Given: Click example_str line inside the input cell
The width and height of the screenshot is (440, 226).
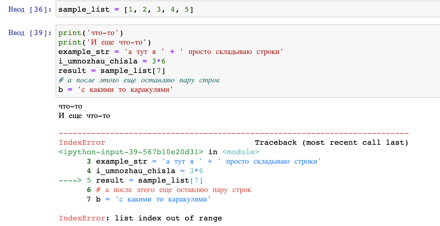Looking at the screenshot, I should (170, 52).
